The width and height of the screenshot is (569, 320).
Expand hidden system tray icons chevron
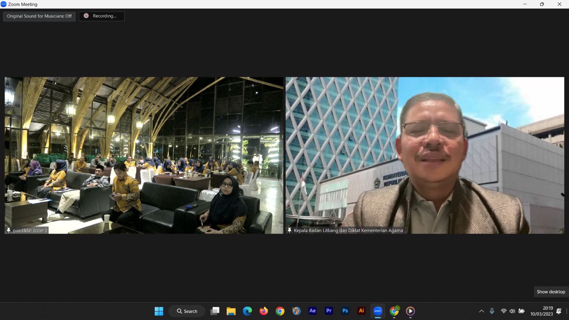tap(482, 311)
